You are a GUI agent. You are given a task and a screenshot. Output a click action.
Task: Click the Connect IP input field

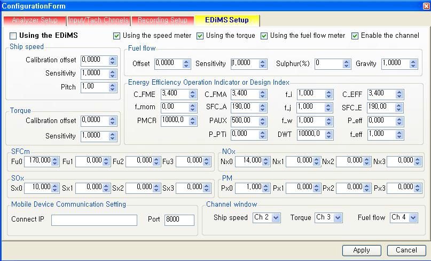(94, 220)
